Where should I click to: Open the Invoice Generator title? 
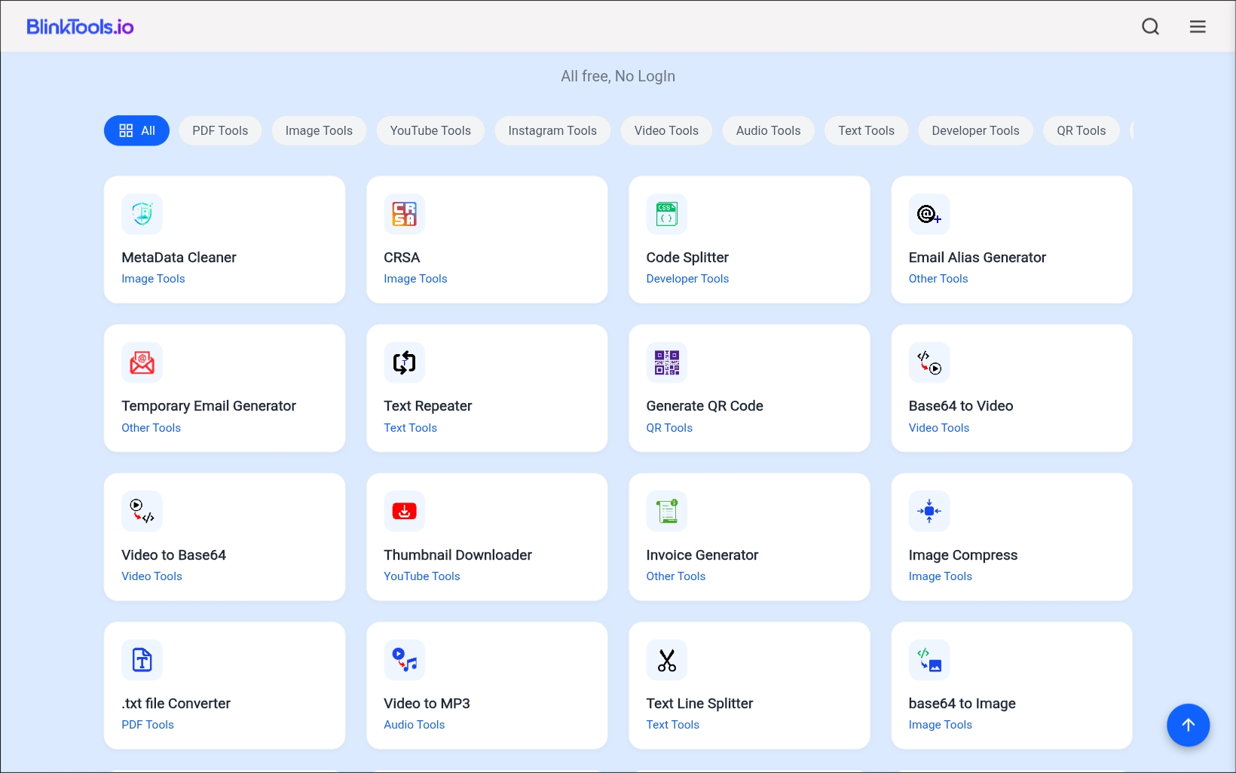click(x=702, y=555)
